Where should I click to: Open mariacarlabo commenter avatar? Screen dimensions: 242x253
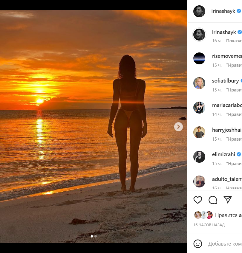(x=199, y=108)
